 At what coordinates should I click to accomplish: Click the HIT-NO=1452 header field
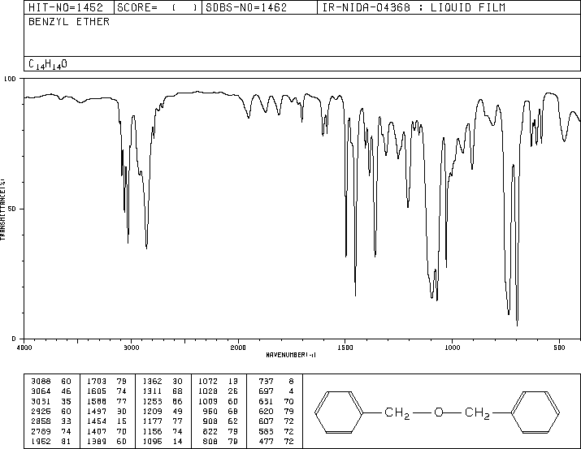point(59,8)
